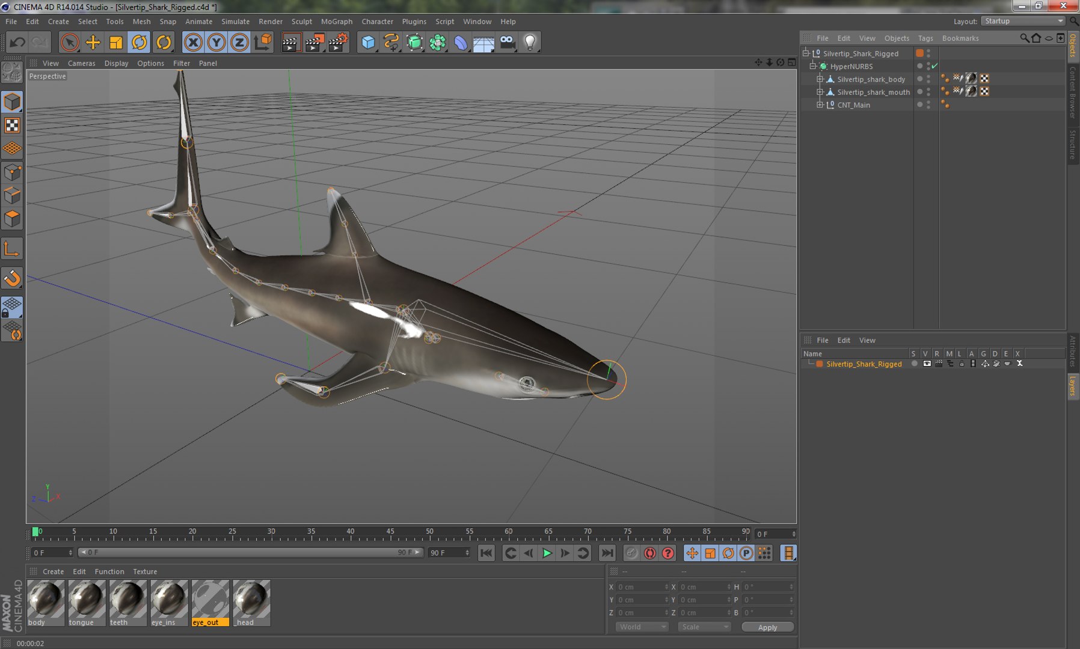The height and width of the screenshot is (649, 1080).
Task: Activate the Scale tool
Action: point(116,42)
